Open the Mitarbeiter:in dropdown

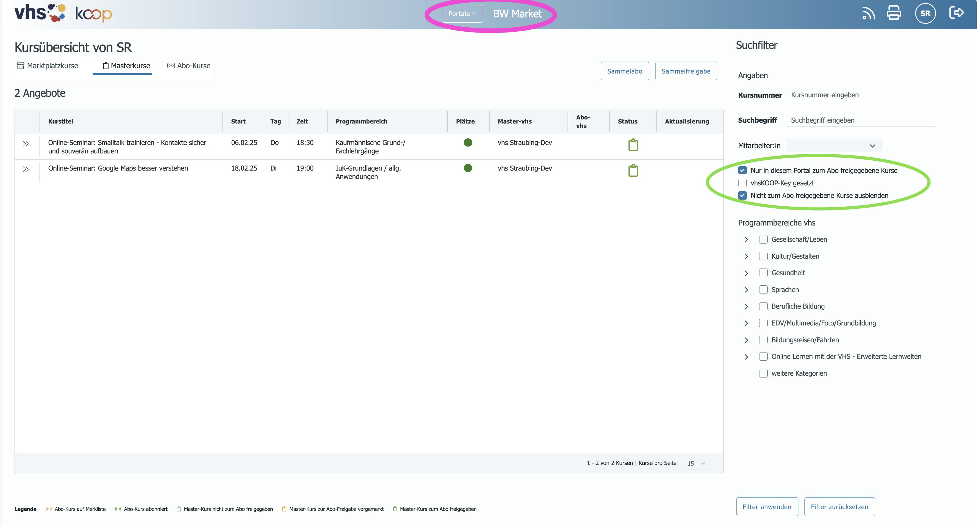pos(834,145)
